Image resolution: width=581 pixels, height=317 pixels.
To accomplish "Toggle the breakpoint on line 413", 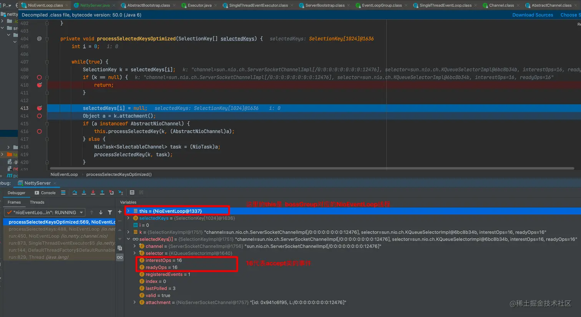I will (39, 108).
